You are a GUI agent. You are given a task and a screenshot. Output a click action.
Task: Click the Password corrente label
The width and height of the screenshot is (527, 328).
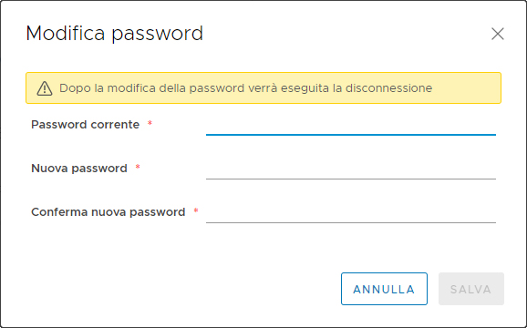pos(85,125)
